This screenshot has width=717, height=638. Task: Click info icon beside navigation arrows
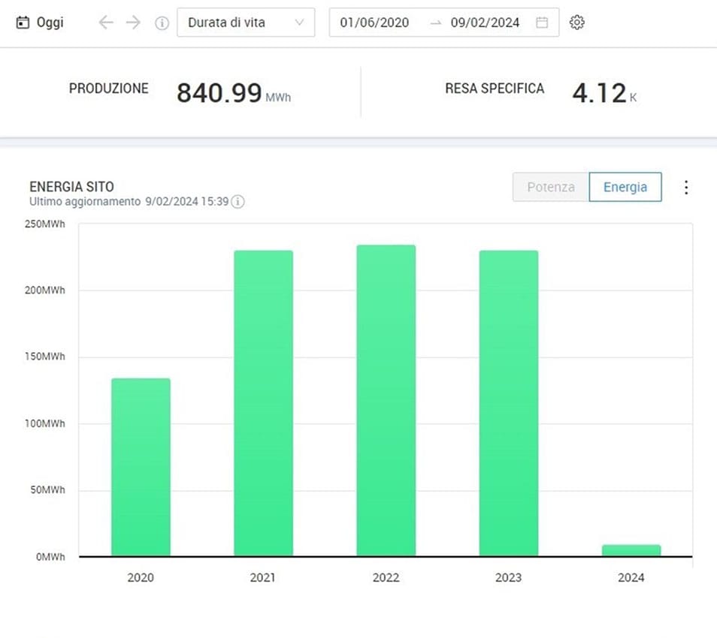click(162, 23)
